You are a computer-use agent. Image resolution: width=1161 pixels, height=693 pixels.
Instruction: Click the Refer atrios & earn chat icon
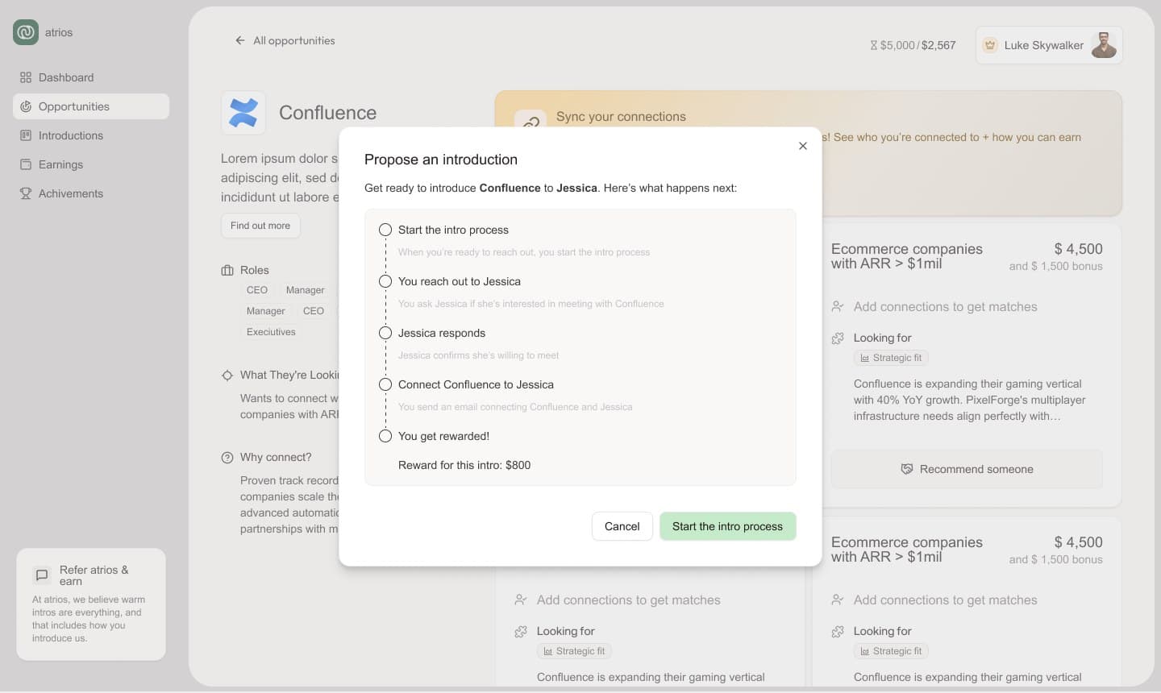(x=42, y=575)
